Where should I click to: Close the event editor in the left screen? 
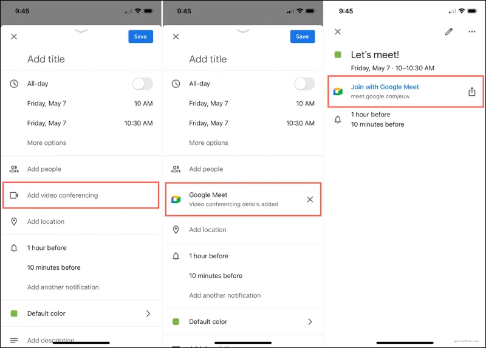point(14,36)
